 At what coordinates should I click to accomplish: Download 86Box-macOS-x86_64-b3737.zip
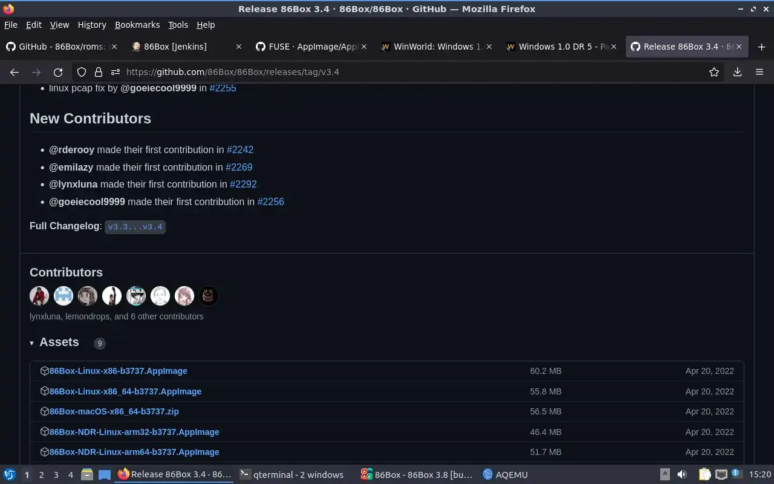(114, 411)
